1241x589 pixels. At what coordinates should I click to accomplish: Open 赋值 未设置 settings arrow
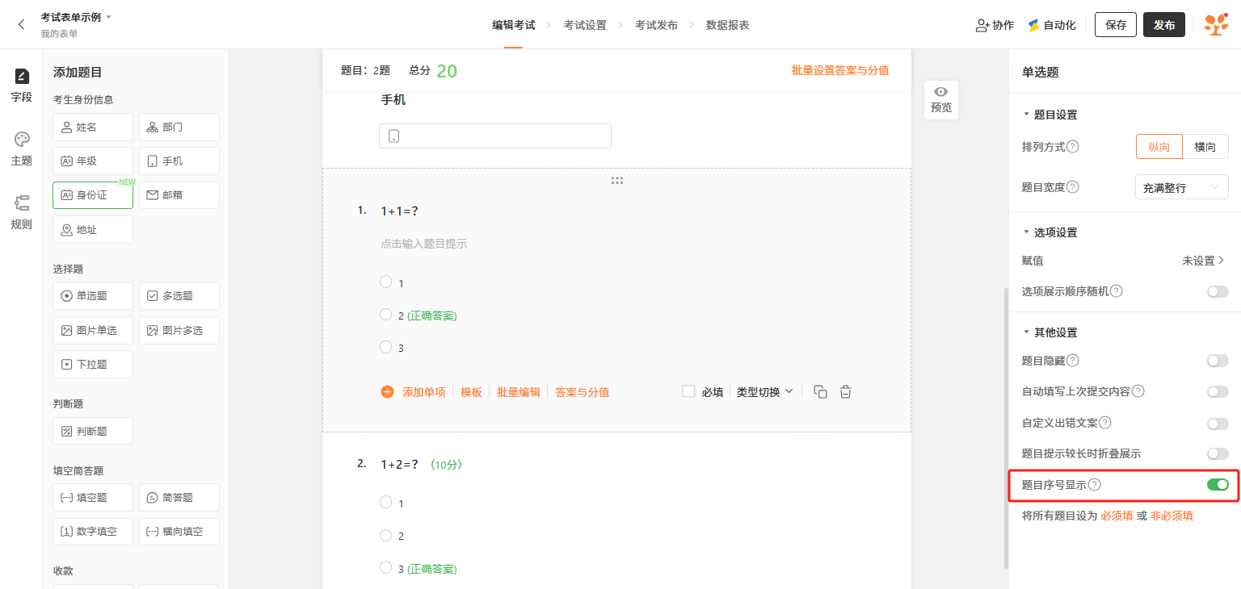coord(1221,261)
